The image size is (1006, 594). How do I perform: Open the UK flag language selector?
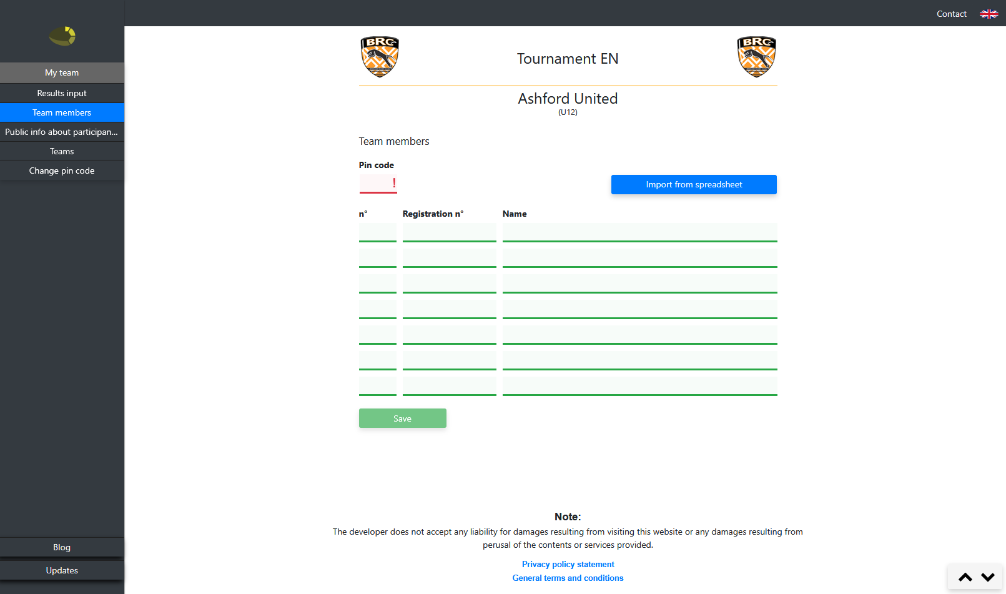(989, 14)
